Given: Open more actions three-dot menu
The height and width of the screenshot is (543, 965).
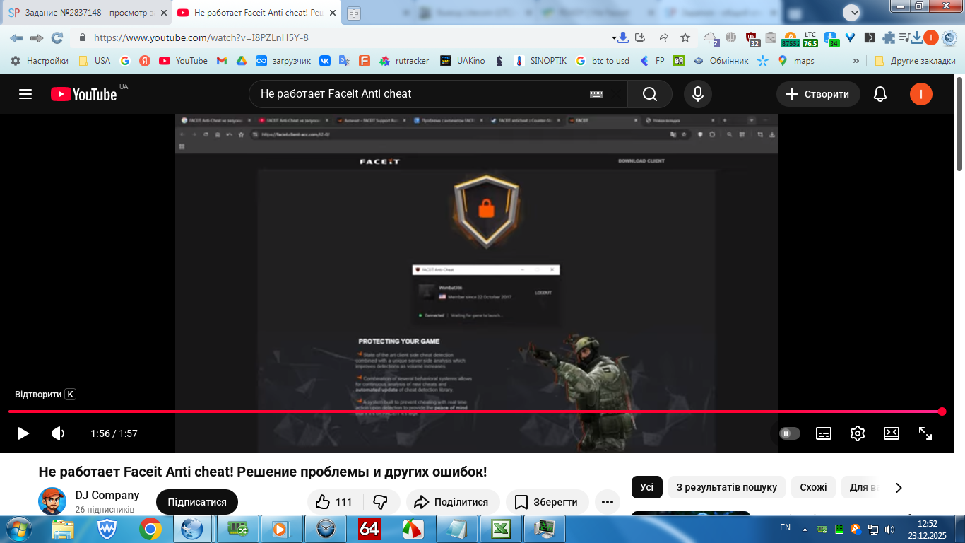Looking at the screenshot, I should [608, 502].
